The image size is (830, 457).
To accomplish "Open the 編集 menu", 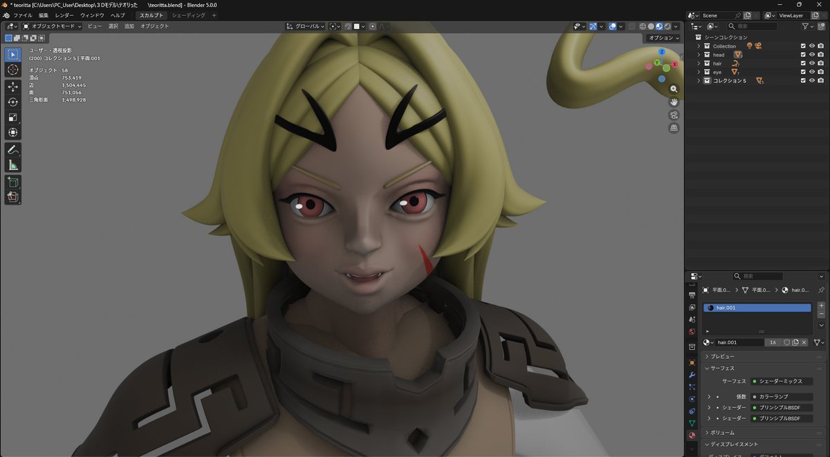I will (x=44, y=15).
